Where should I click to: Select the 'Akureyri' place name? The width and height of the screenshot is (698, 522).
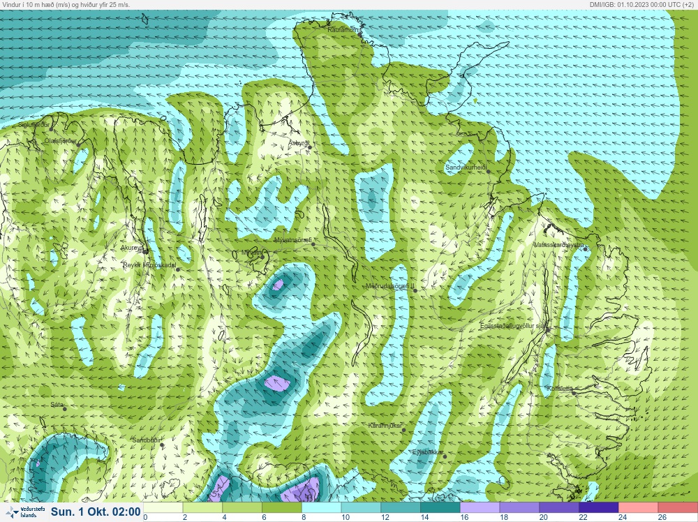point(132,248)
